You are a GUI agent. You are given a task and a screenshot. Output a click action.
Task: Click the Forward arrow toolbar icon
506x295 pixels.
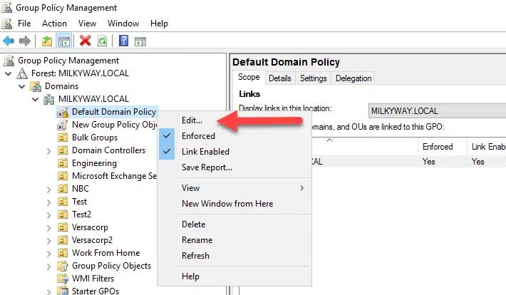click(25, 41)
